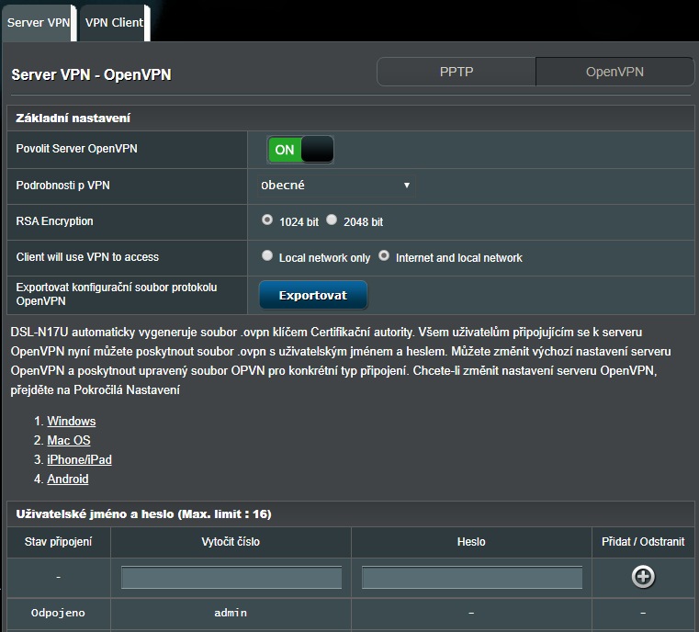Image resolution: width=699 pixels, height=632 pixels.
Task: Click the Heslo password input field
Action: tap(471, 577)
